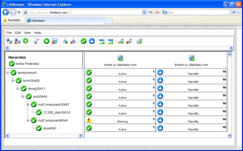Click the Delete Resource Hierarchy trash icon
This screenshot has height=151, width=243.
pyautogui.click(x=55, y=41)
